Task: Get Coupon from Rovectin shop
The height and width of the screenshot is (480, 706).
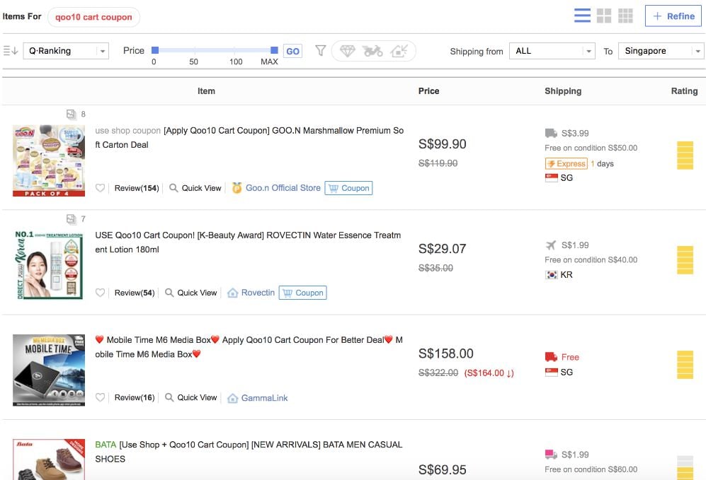Action: coord(302,293)
